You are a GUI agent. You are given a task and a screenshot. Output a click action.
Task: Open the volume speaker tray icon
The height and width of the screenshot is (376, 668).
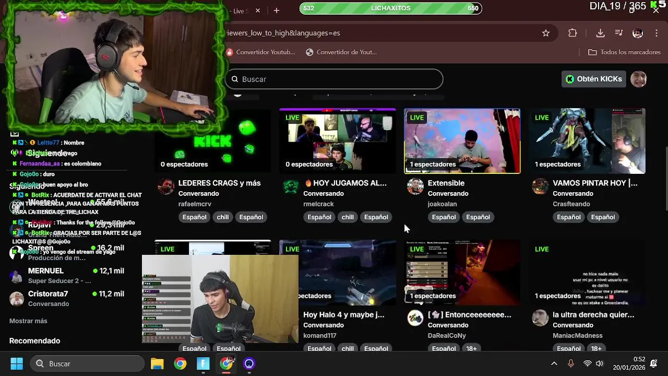(x=600, y=363)
